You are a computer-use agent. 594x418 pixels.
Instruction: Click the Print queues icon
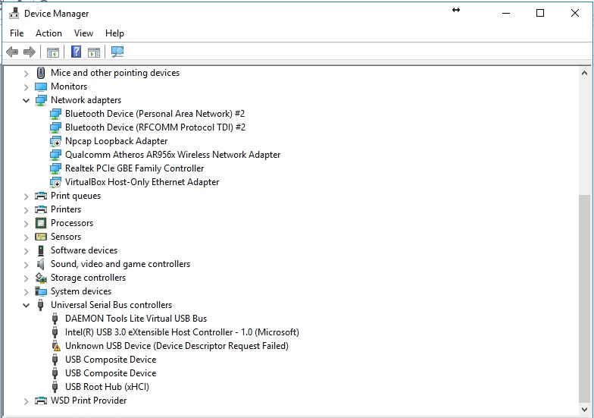(x=41, y=196)
